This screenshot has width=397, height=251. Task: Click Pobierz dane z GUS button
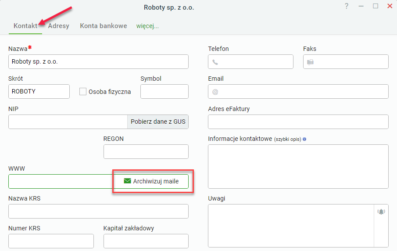pyautogui.click(x=158, y=122)
